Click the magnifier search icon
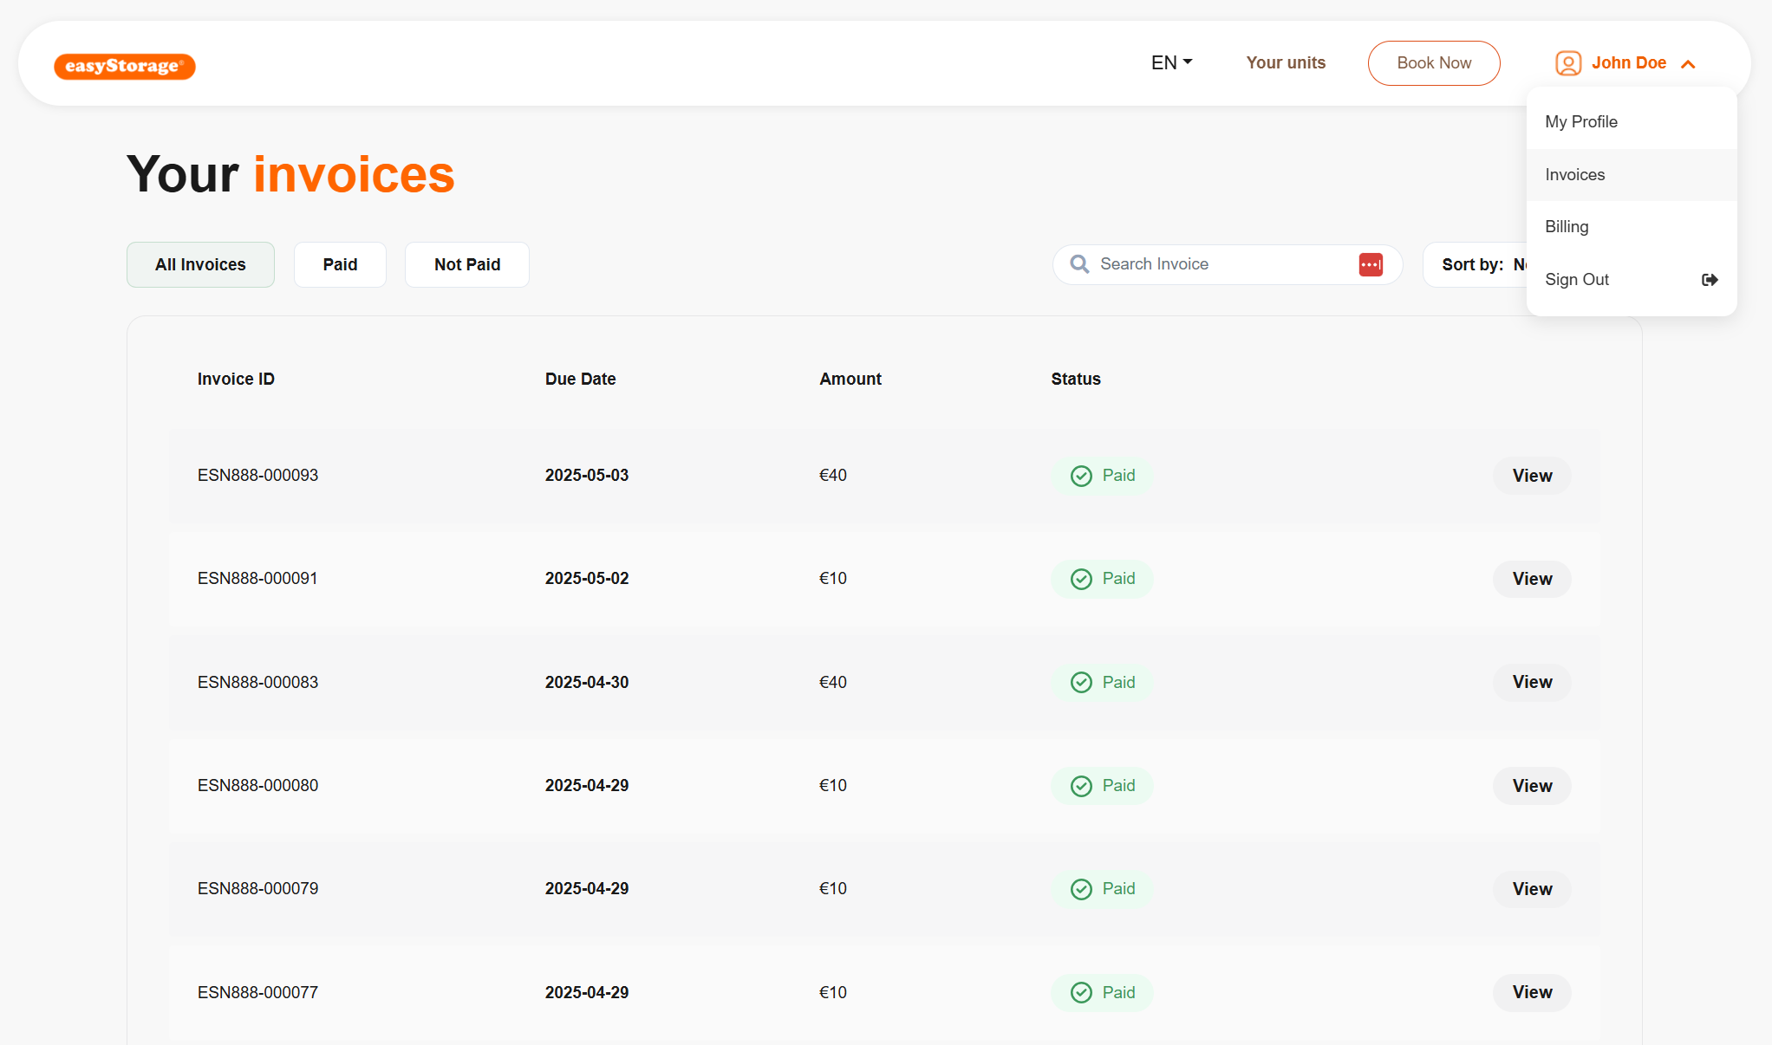This screenshot has height=1045, width=1772. 1078,264
